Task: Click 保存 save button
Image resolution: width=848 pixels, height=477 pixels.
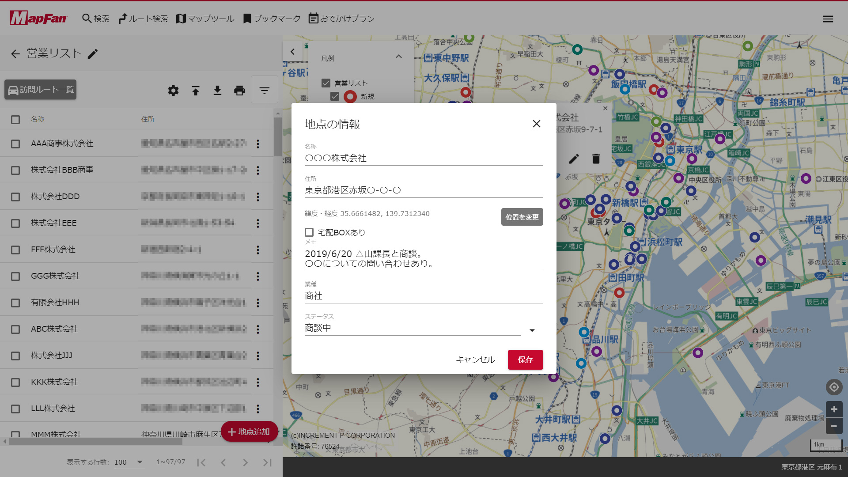Action: tap(526, 360)
